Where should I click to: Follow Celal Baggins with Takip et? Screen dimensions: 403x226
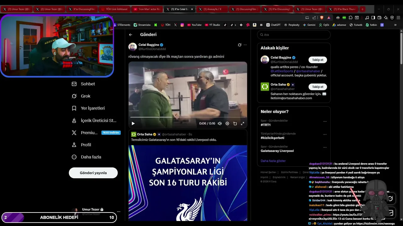point(318,60)
